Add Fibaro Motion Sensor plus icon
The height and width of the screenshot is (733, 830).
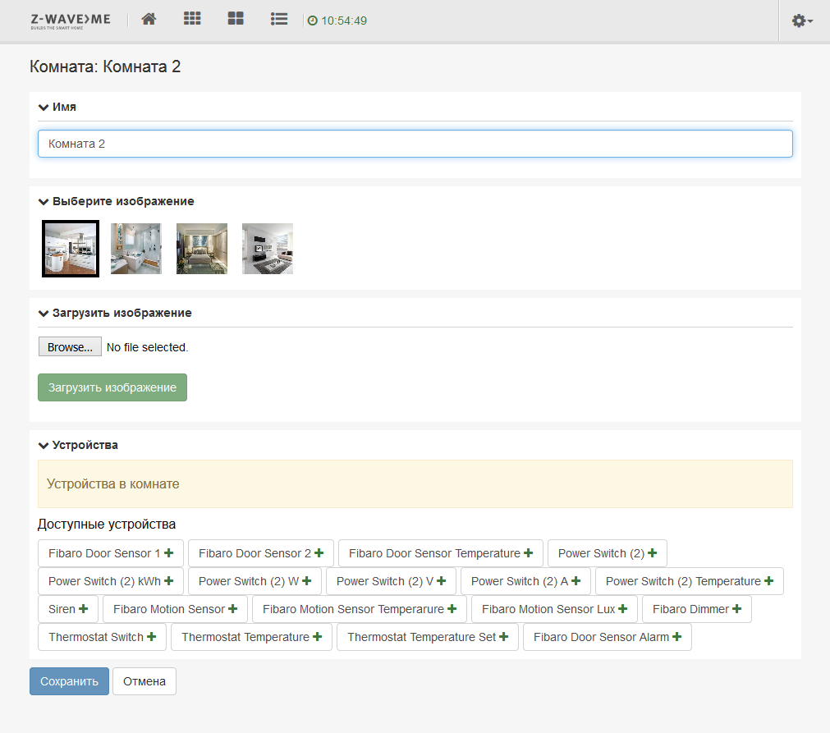click(233, 609)
